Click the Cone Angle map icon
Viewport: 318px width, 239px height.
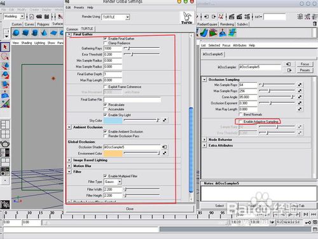click(x=300, y=97)
